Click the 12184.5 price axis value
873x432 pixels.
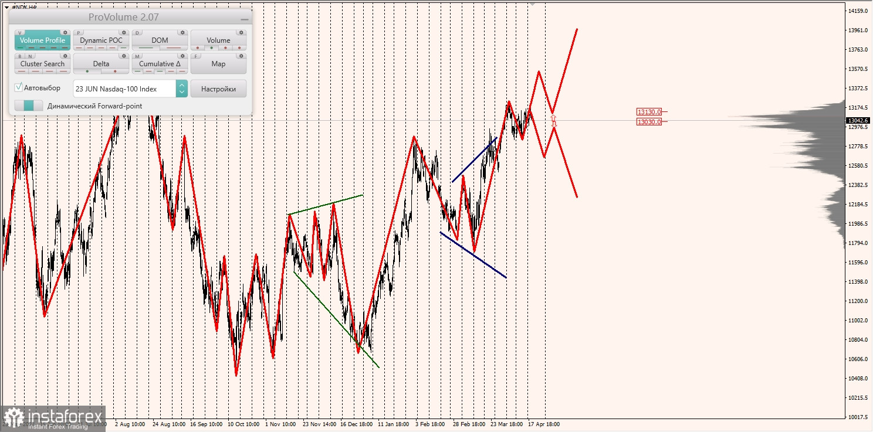858,204
